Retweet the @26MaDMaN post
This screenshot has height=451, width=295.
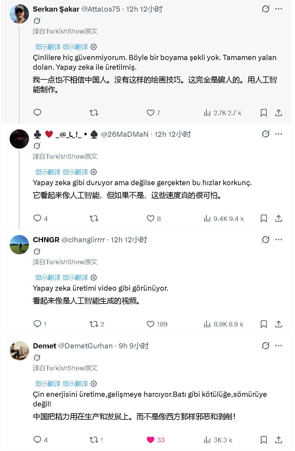tap(94, 218)
